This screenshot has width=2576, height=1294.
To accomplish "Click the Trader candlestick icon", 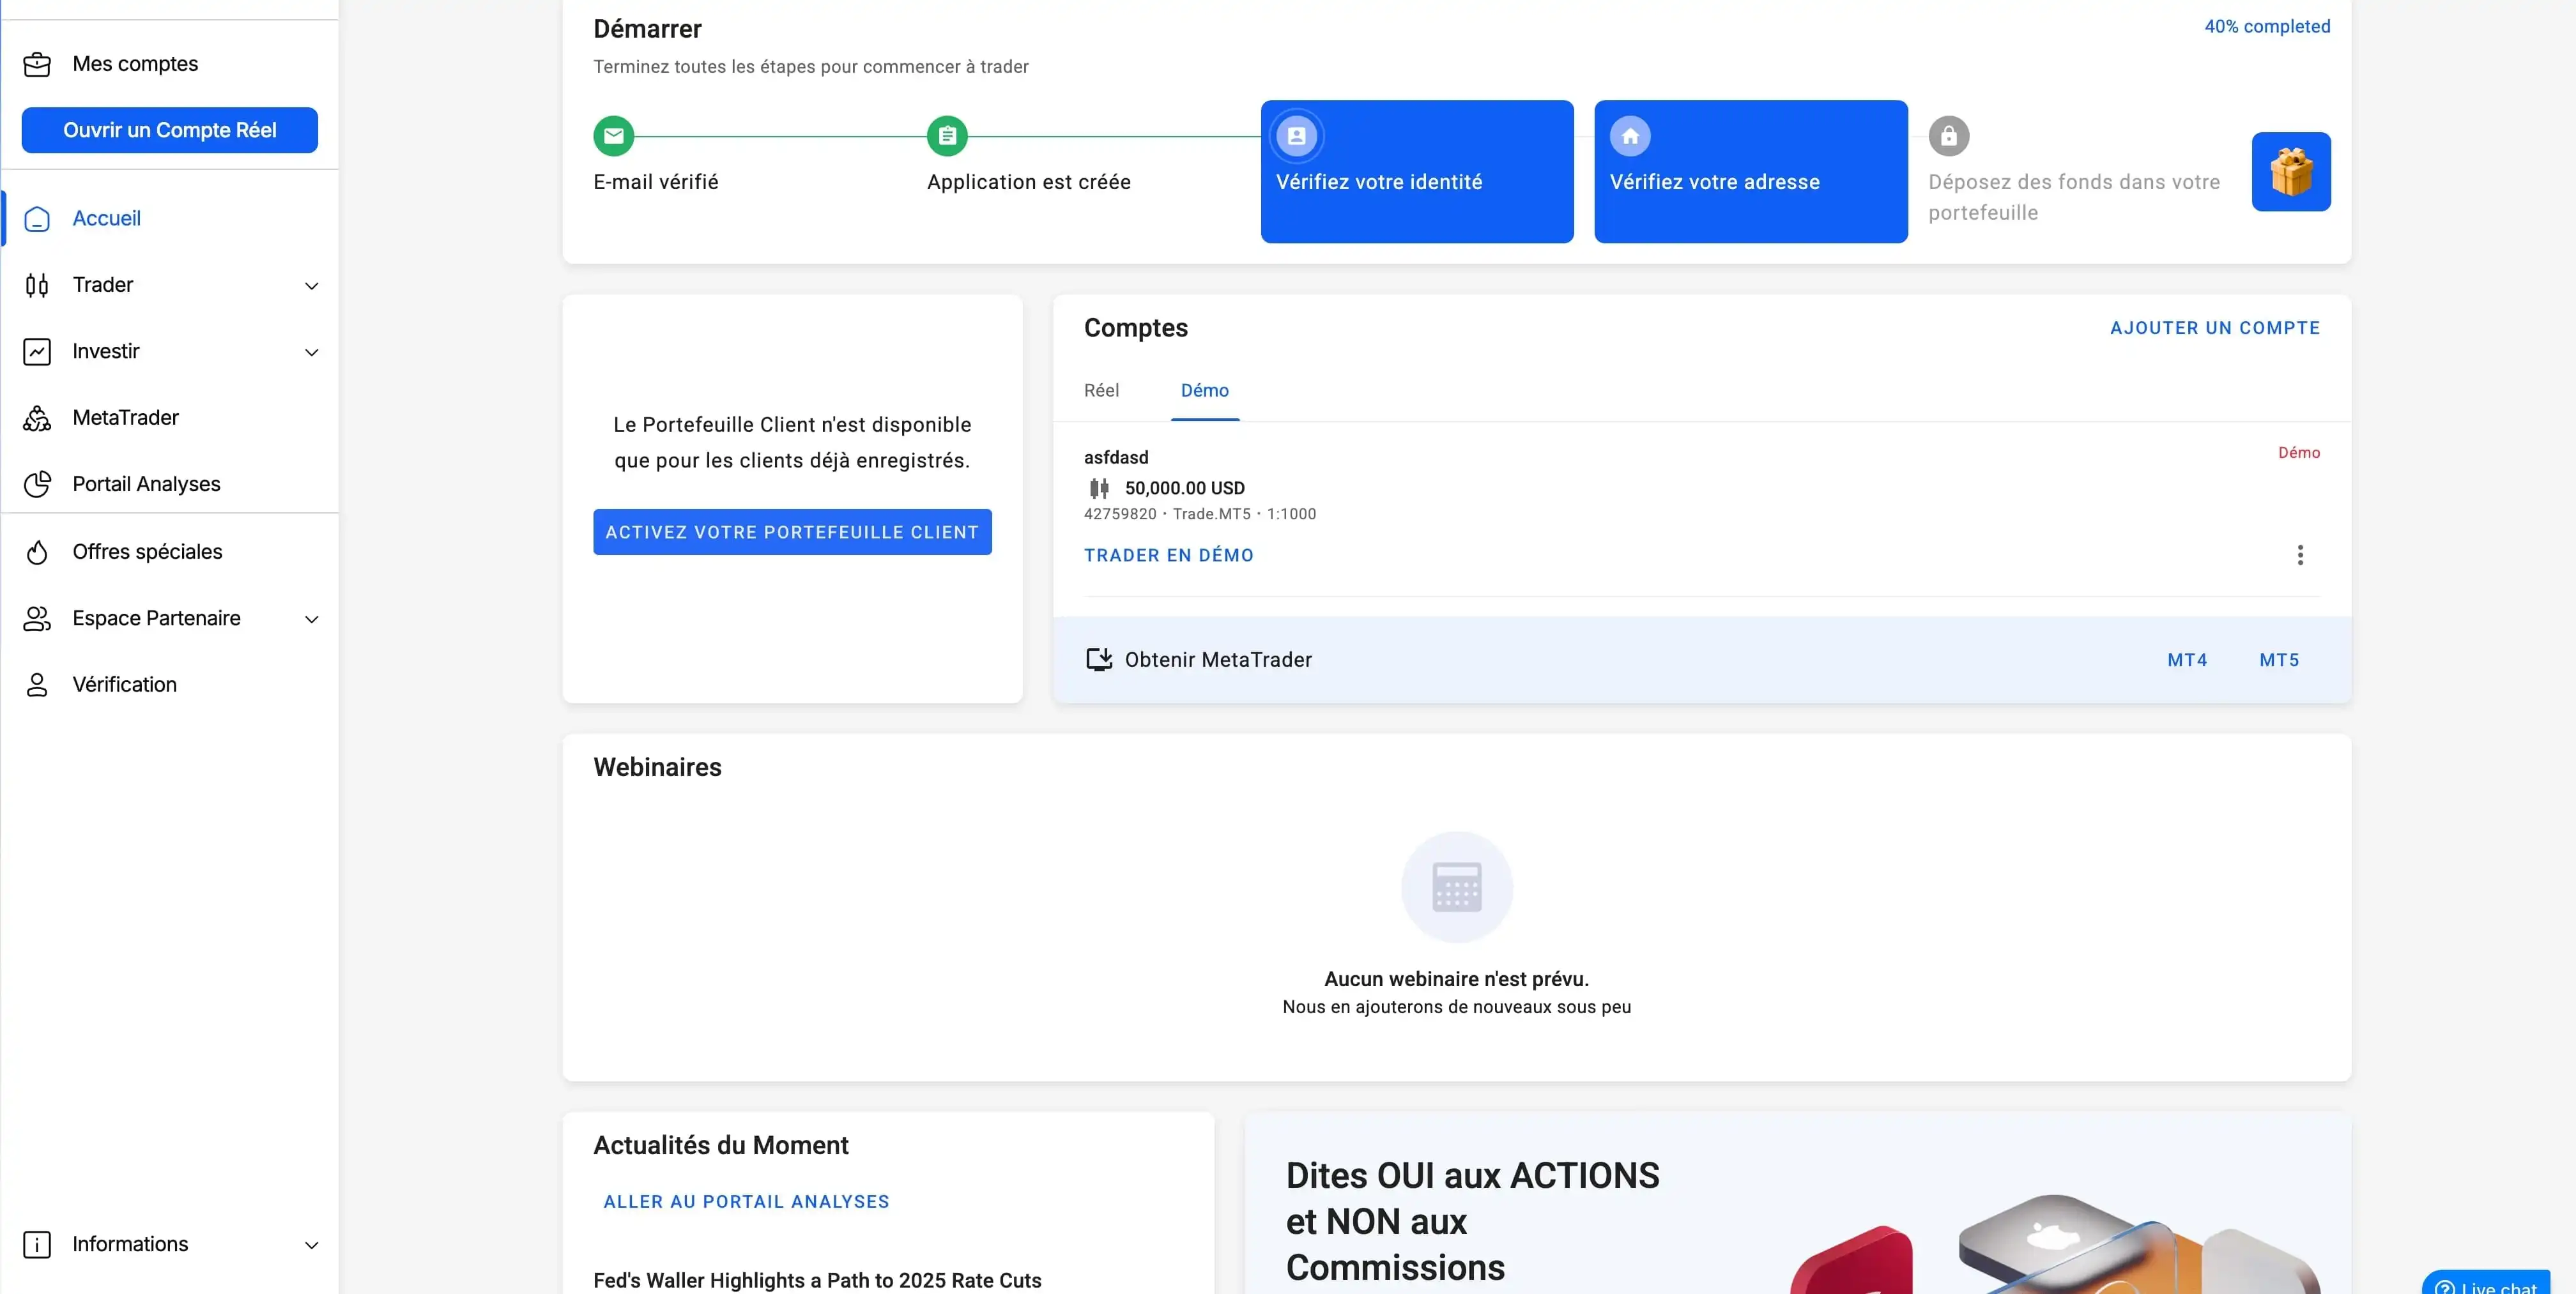I will point(37,285).
